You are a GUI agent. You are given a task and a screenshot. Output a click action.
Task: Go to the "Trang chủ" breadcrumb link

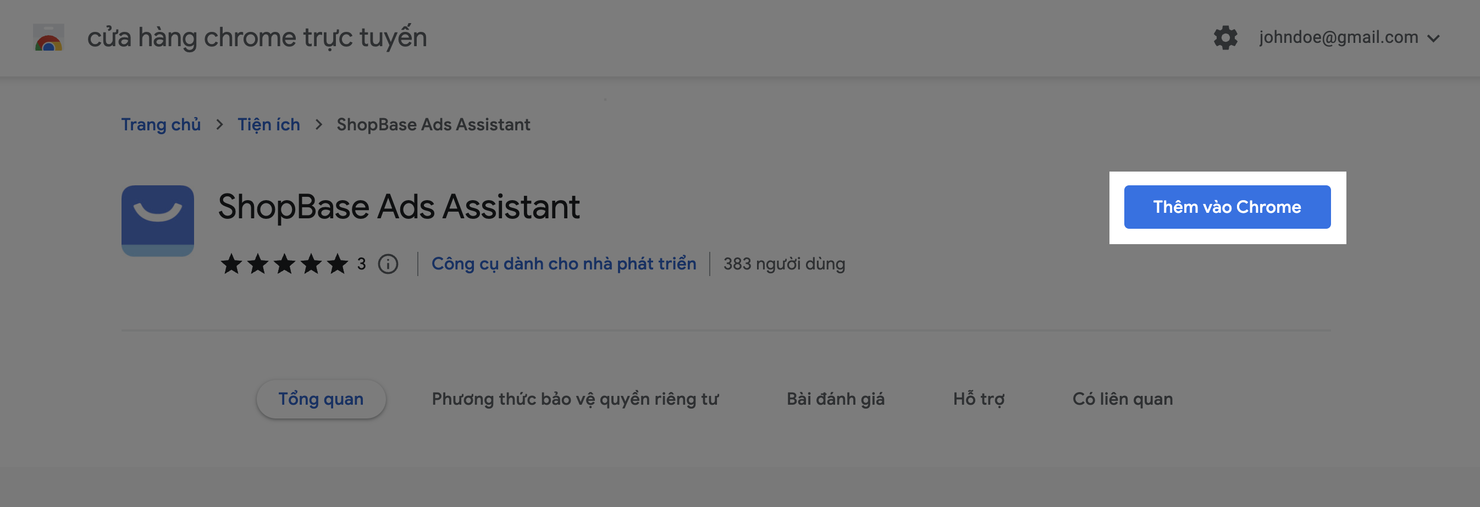click(x=161, y=124)
